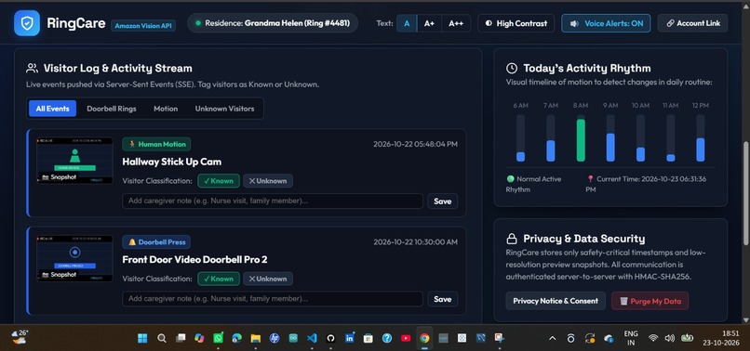
Task: Open Wi-Fi network settings in the tray
Action: [653, 338]
